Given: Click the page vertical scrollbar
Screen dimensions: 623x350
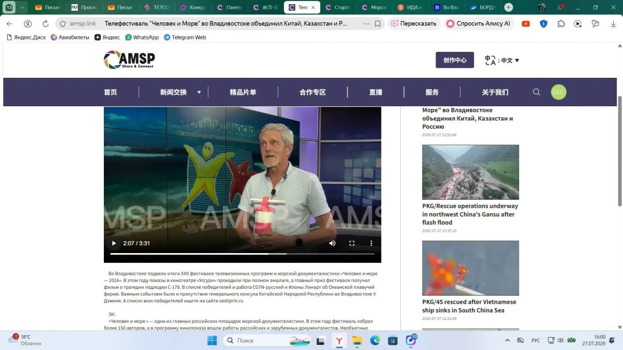Looking at the screenshot, I should tap(619, 151).
